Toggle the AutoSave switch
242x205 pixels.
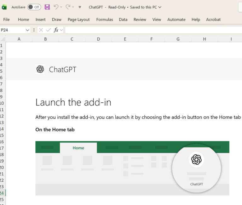pos(34,7)
